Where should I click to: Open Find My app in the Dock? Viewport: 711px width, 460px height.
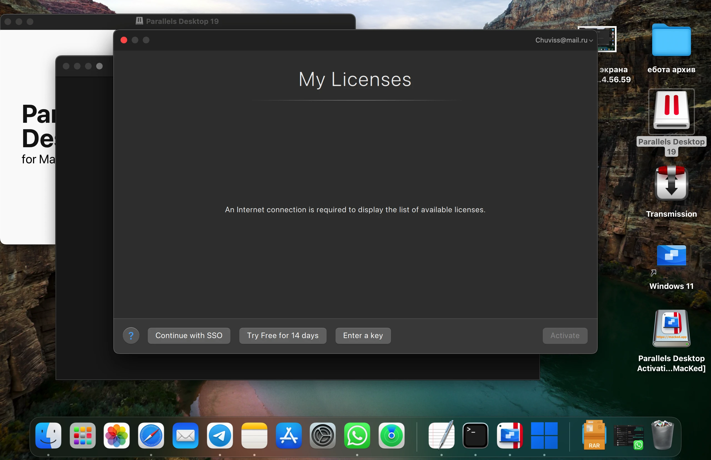point(392,435)
